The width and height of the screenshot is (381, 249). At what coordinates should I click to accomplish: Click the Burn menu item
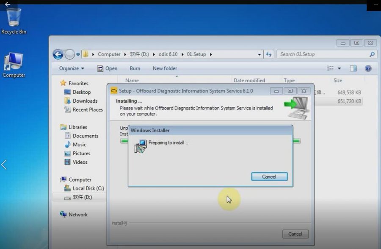click(x=135, y=68)
